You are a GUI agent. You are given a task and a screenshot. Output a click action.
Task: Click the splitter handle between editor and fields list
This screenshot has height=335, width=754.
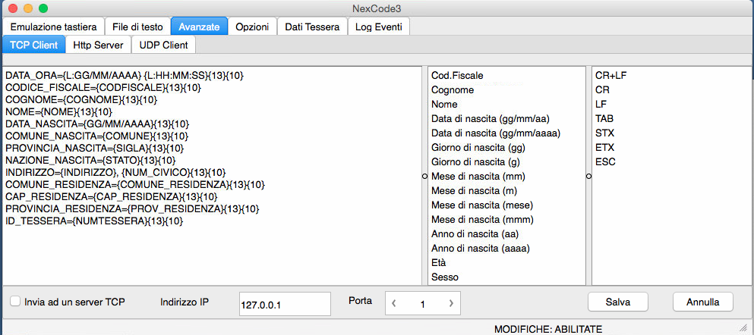pyautogui.click(x=424, y=176)
